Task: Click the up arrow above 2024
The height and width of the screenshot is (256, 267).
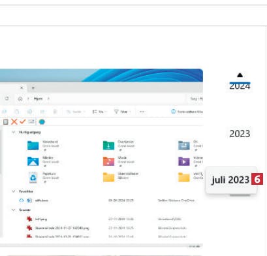Action: pos(240,75)
